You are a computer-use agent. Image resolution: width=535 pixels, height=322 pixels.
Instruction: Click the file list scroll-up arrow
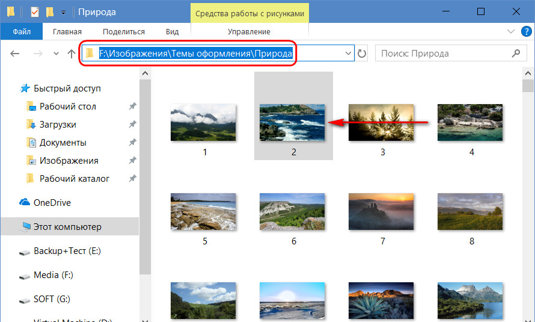[x=528, y=73]
